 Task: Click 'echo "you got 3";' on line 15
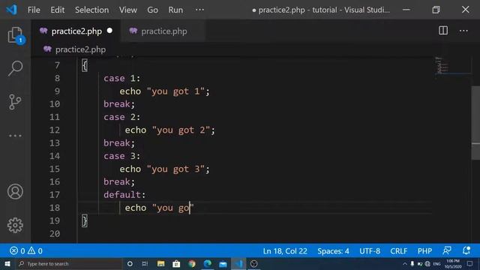pos(164,169)
